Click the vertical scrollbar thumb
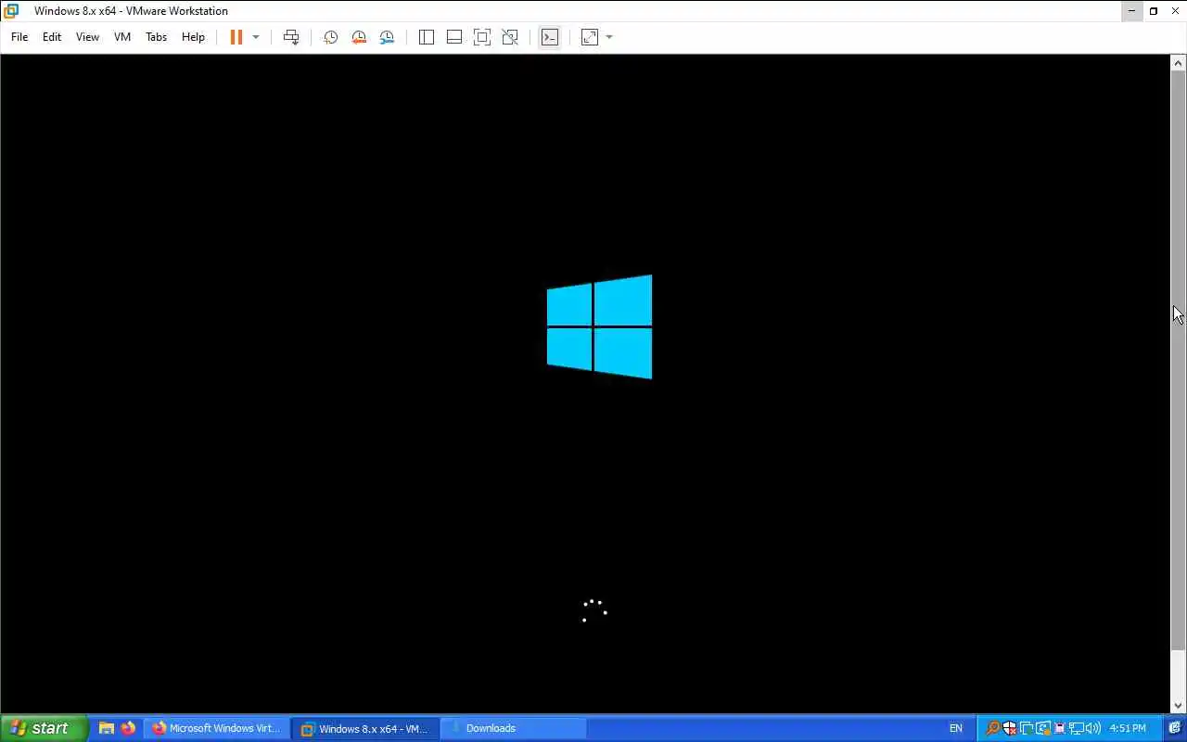The height and width of the screenshot is (742, 1187). tap(1178, 361)
